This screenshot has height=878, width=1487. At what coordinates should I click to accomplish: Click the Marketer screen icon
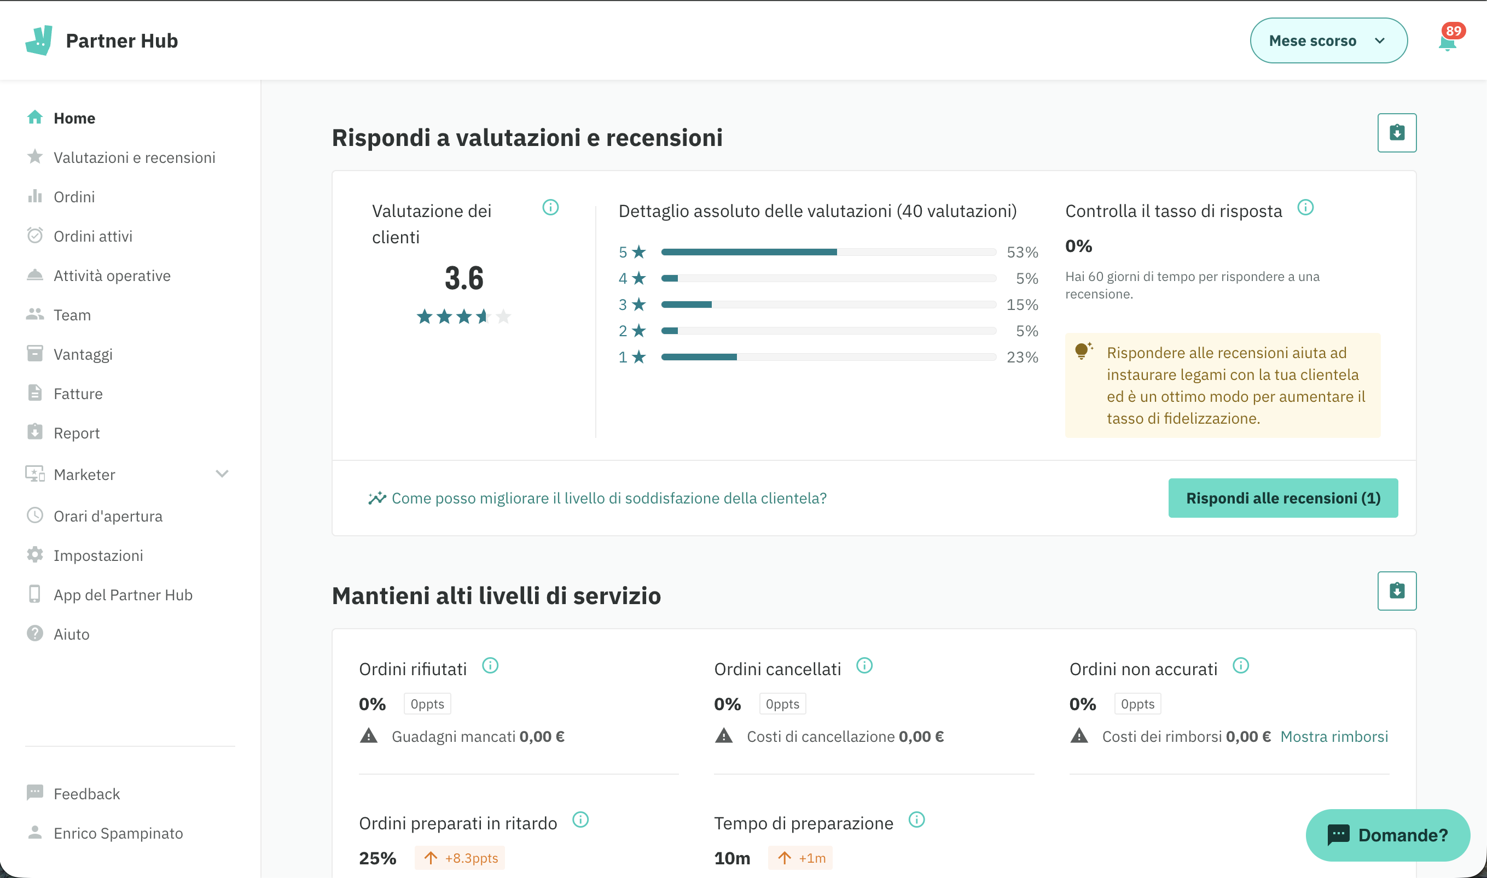point(35,474)
